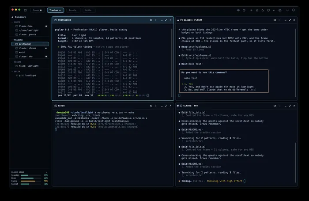Click the terminal icon beside WATCH title
Image resolution: width=309 pixels, height=201 pixels.
[x=56, y=106]
